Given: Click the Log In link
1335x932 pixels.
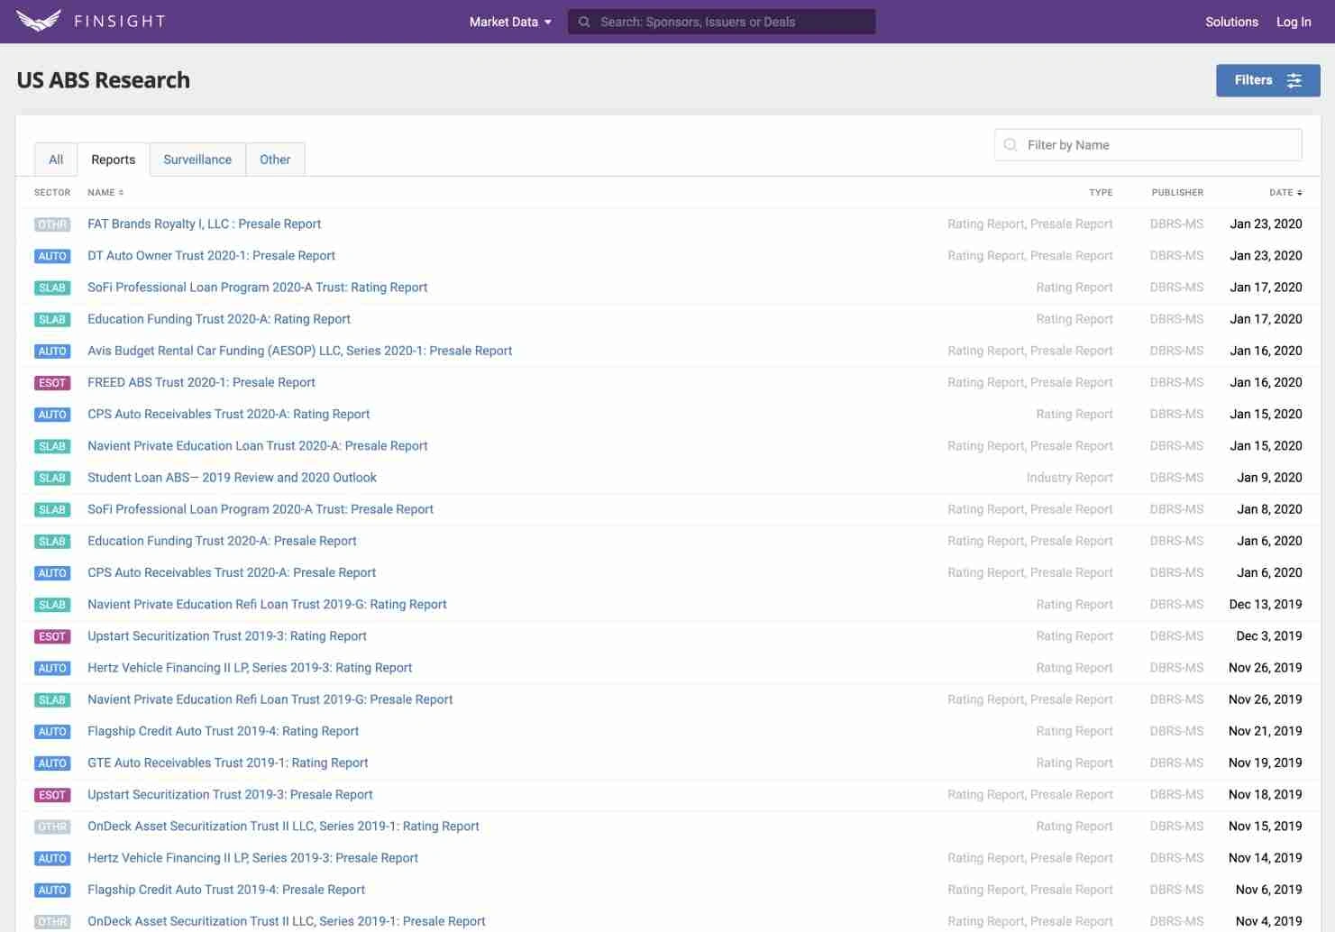Looking at the screenshot, I should pyautogui.click(x=1294, y=22).
